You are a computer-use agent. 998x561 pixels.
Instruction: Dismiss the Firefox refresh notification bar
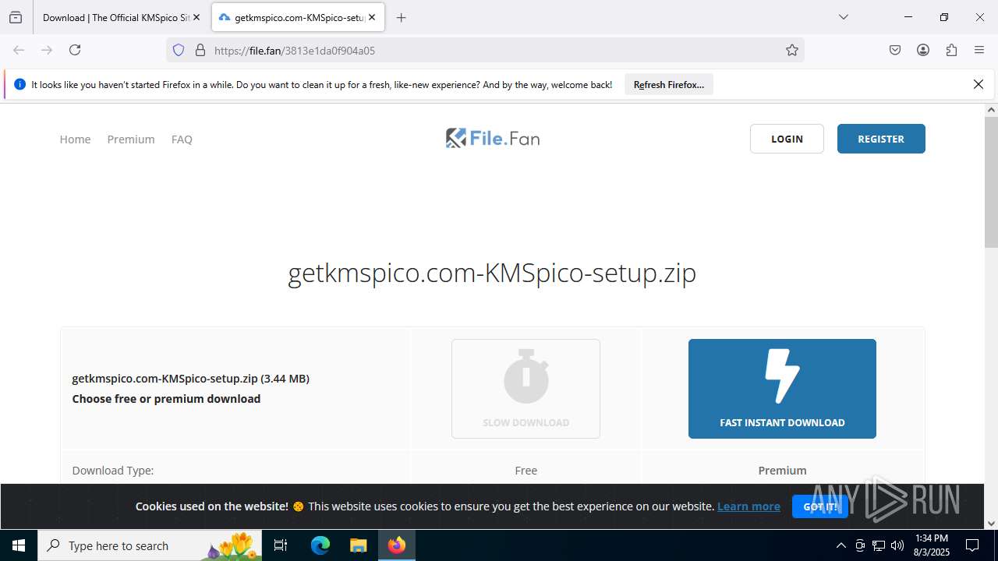979,84
